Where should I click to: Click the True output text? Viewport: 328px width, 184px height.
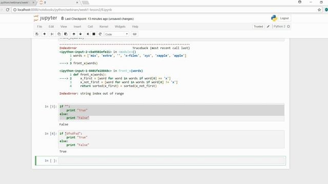63,151
